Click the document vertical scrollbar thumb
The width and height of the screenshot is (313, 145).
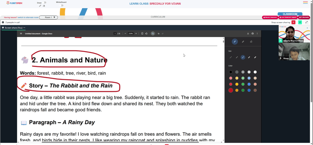223,41
